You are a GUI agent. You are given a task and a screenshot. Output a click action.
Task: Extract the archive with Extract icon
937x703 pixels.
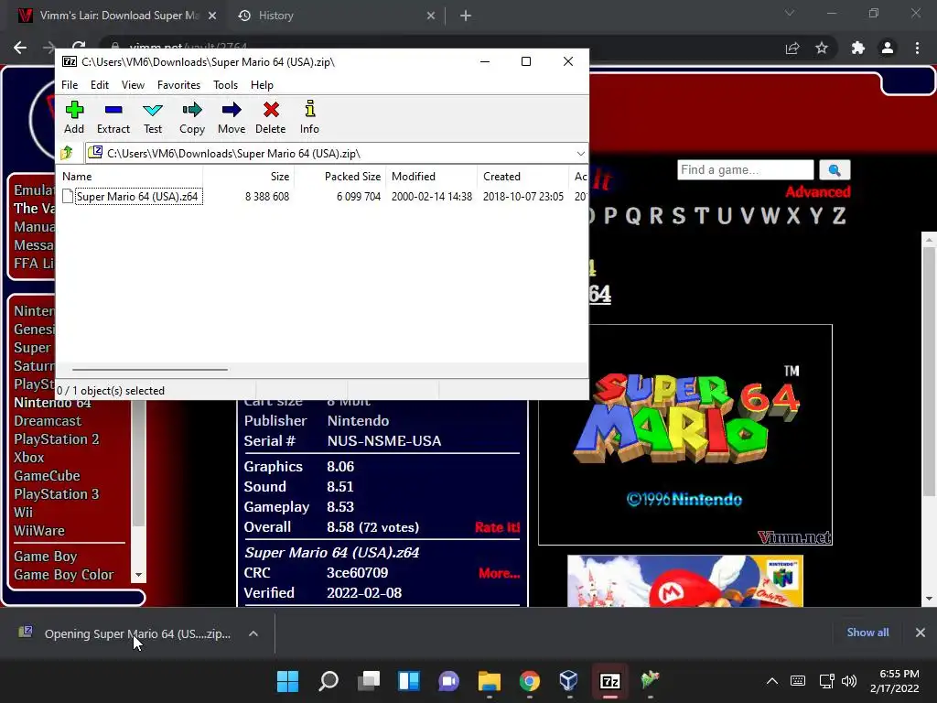113,118
